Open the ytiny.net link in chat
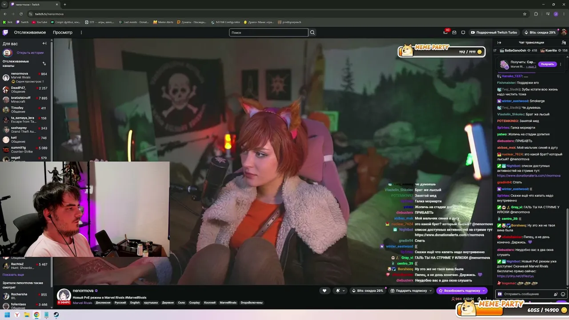The height and width of the screenshot is (320, 569). [516, 276]
